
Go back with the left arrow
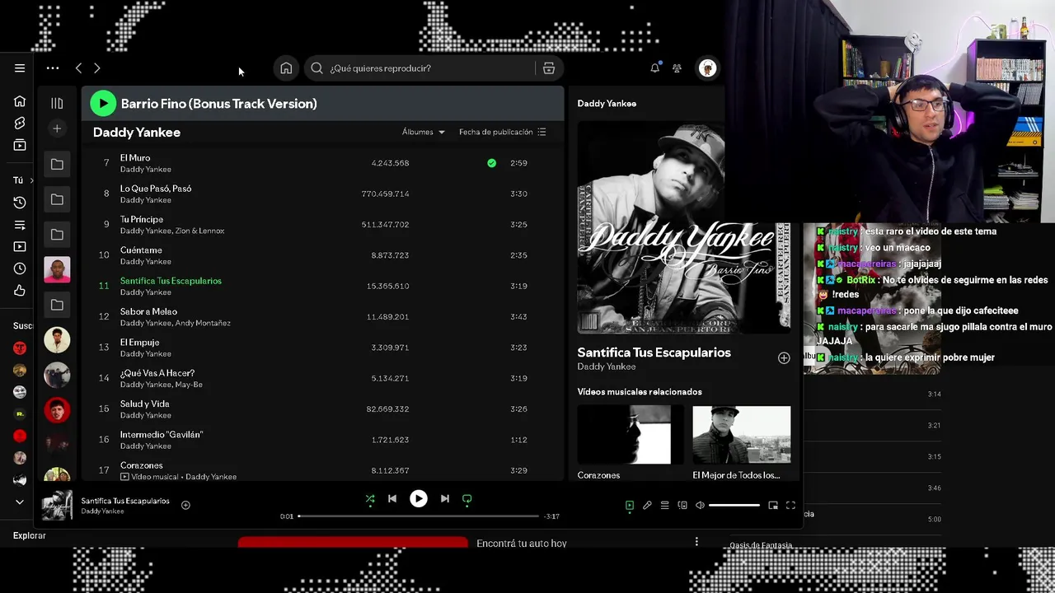pos(78,68)
